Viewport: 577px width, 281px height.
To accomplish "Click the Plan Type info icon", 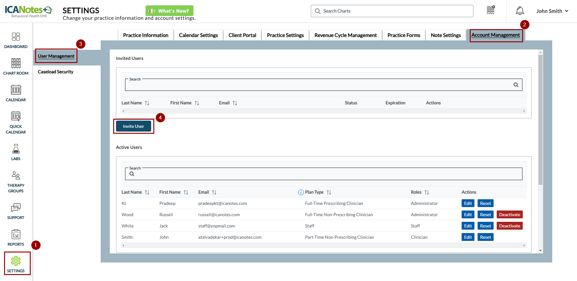I will [301, 192].
